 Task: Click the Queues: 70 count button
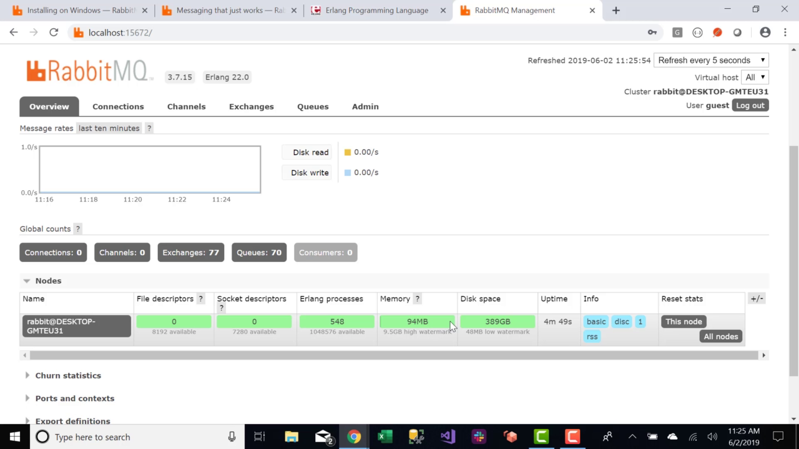point(259,253)
